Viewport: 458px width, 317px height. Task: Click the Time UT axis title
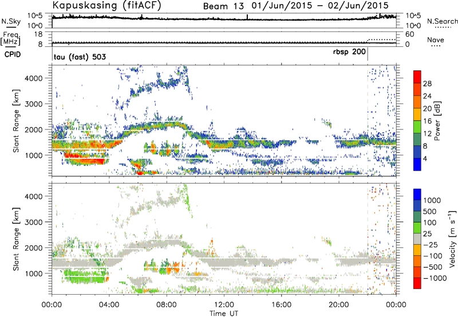224,313
